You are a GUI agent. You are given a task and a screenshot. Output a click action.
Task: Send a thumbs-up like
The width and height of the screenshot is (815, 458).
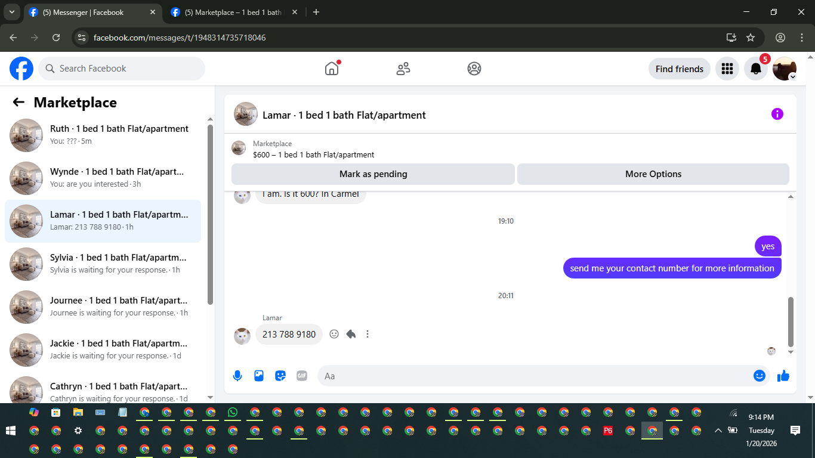783,376
